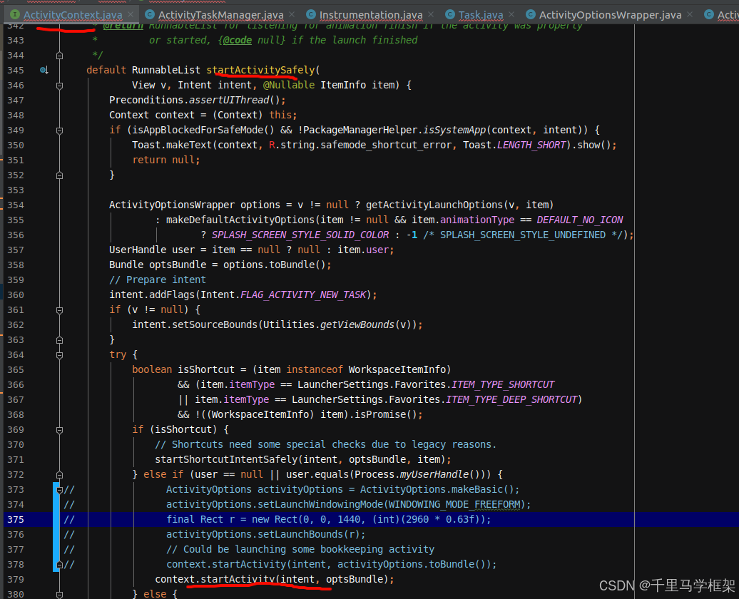The height and width of the screenshot is (599, 739).
Task: Open the Instrumentation.java tab
Action: (x=370, y=15)
